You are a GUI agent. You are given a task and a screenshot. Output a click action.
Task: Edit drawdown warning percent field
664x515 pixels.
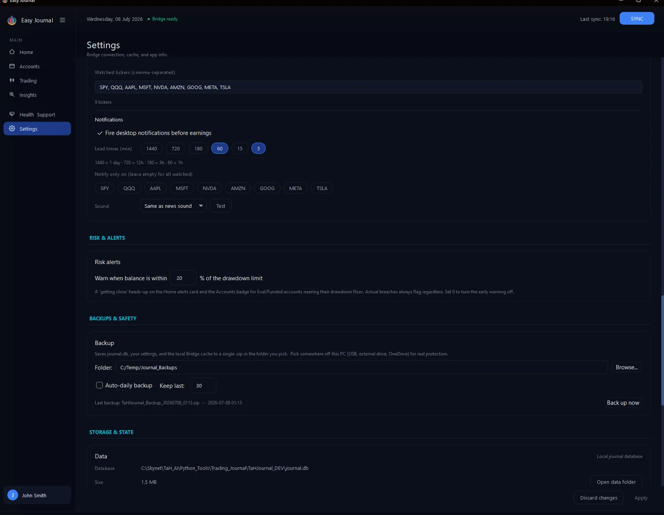[x=183, y=278]
